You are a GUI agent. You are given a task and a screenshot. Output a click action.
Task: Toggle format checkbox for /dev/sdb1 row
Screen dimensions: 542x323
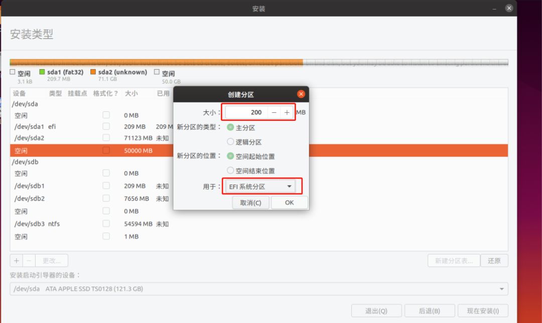tap(106, 186)
